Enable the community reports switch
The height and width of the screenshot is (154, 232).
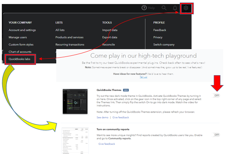point(216,135)
